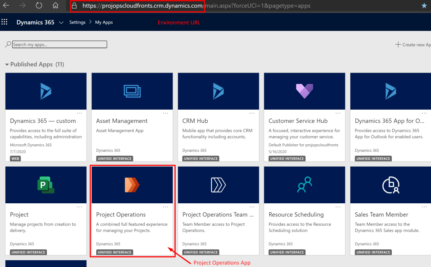Open the ellipsis menu on Project Operations tile
This screenshot has width=431, height=267.
[165, 206]
